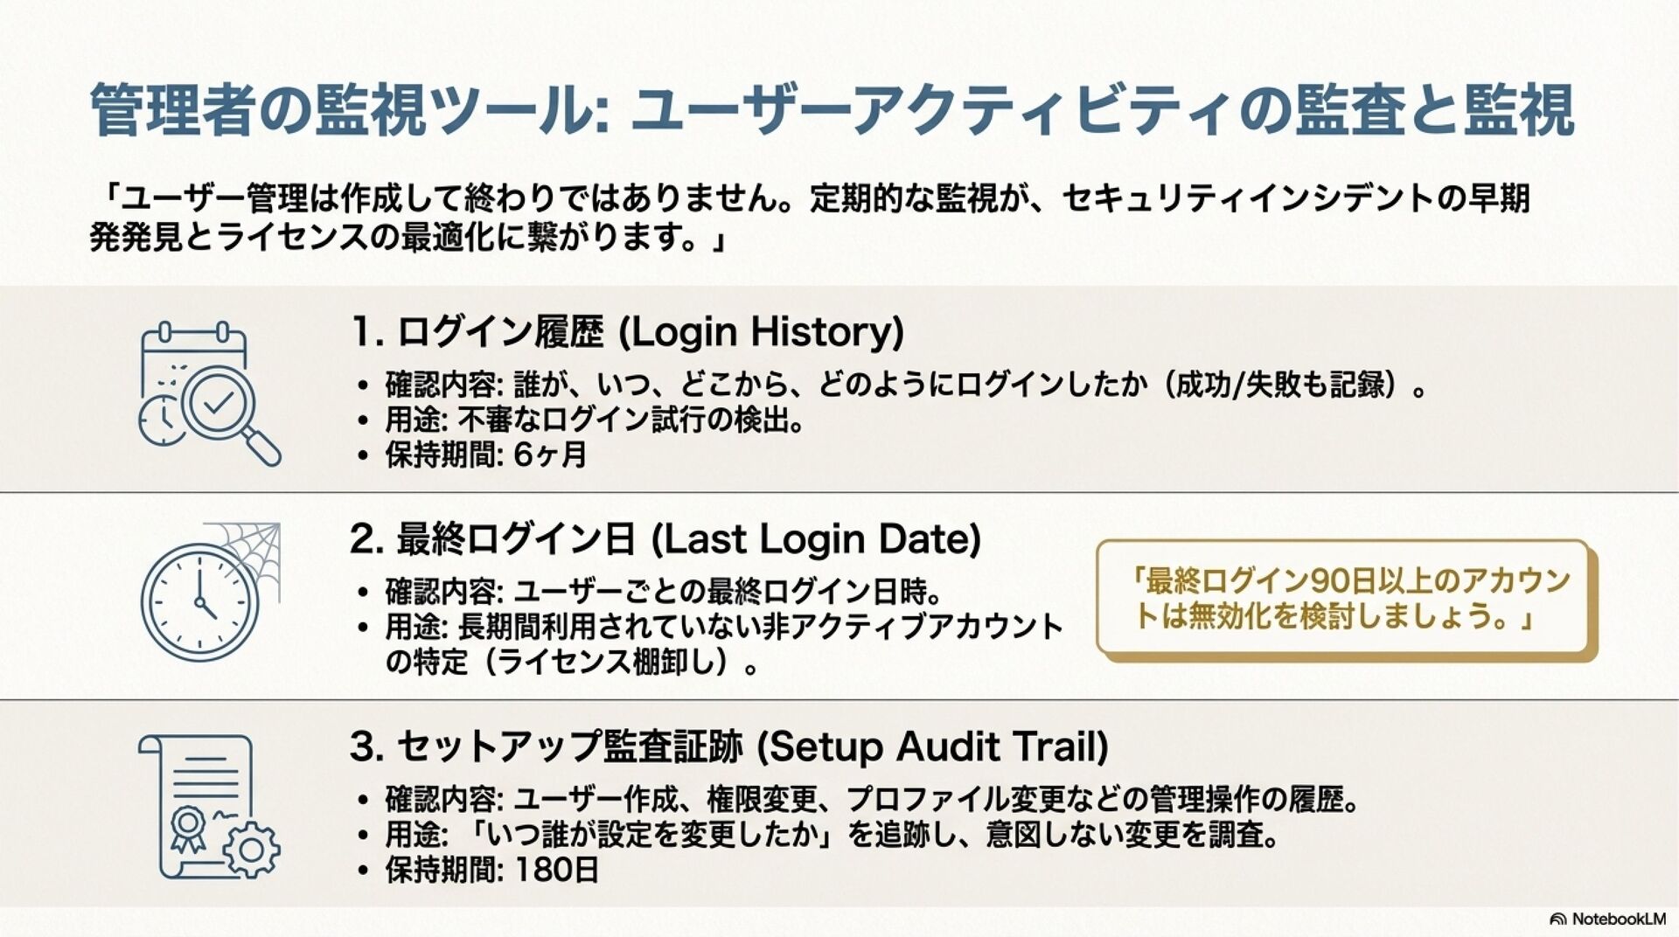This screenshot has width=1679, height=937.
Task: Click the magnifying glass checkmark in icon
Action: coord(219,403)
